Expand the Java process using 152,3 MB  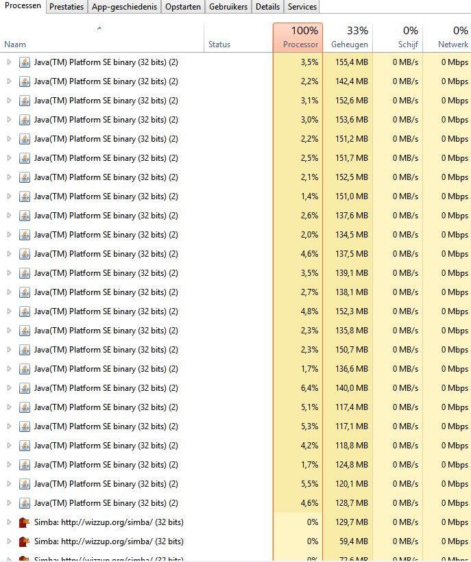[10, 311]
